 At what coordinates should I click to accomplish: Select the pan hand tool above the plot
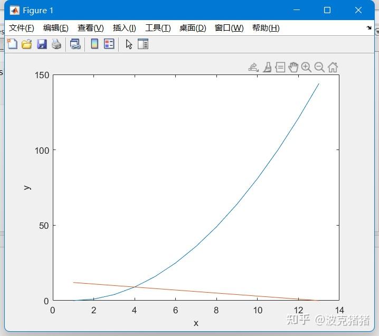pos(293,67)
